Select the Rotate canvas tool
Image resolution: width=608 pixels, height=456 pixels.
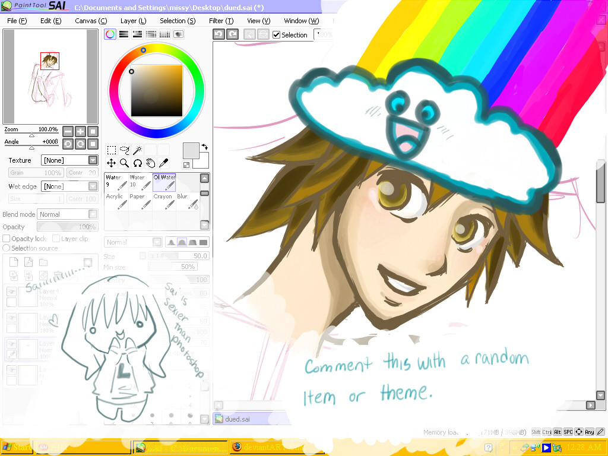(138, 163)
